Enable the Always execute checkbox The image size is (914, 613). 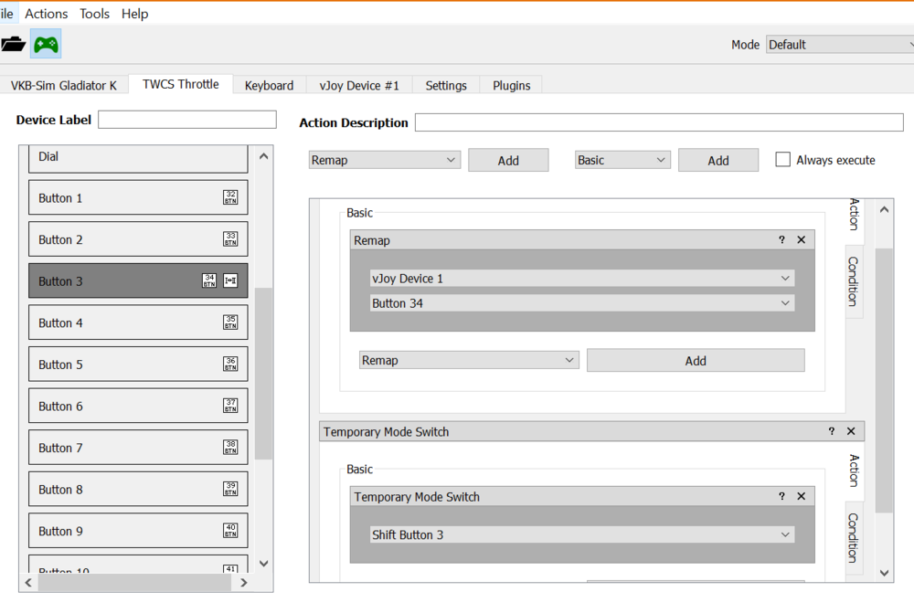tap(782, 160)
